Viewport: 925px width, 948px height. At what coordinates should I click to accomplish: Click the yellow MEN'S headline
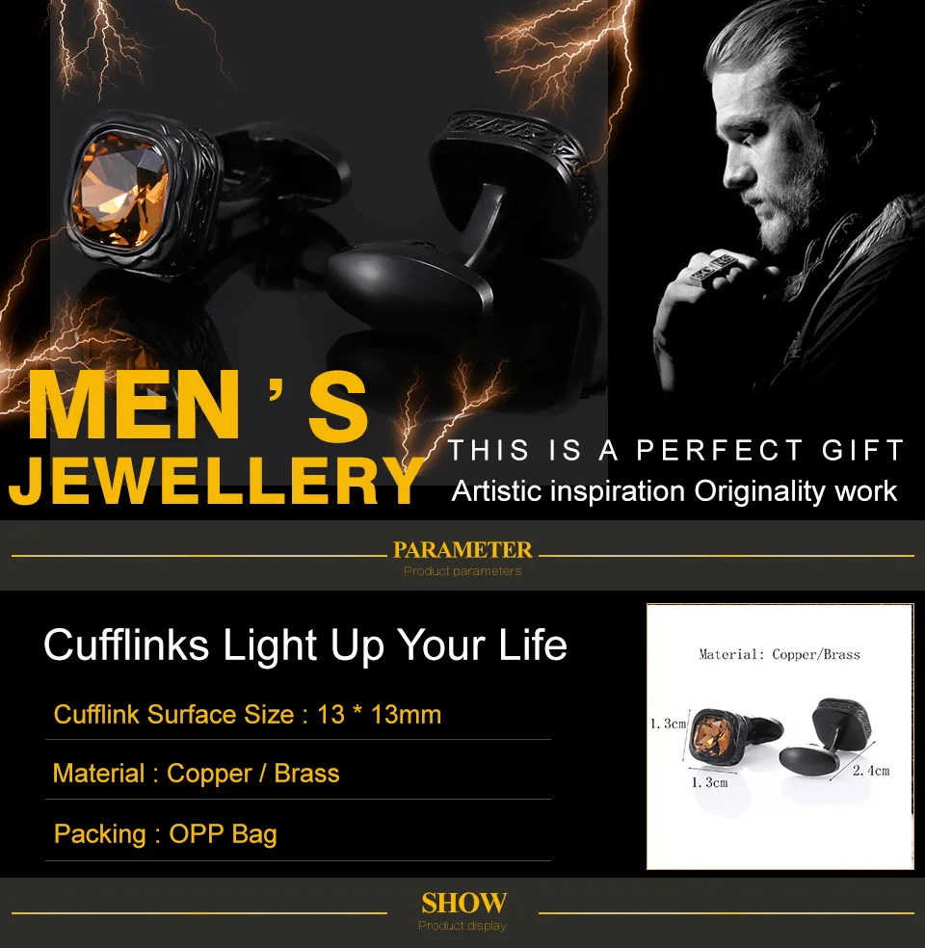[198, 407]
